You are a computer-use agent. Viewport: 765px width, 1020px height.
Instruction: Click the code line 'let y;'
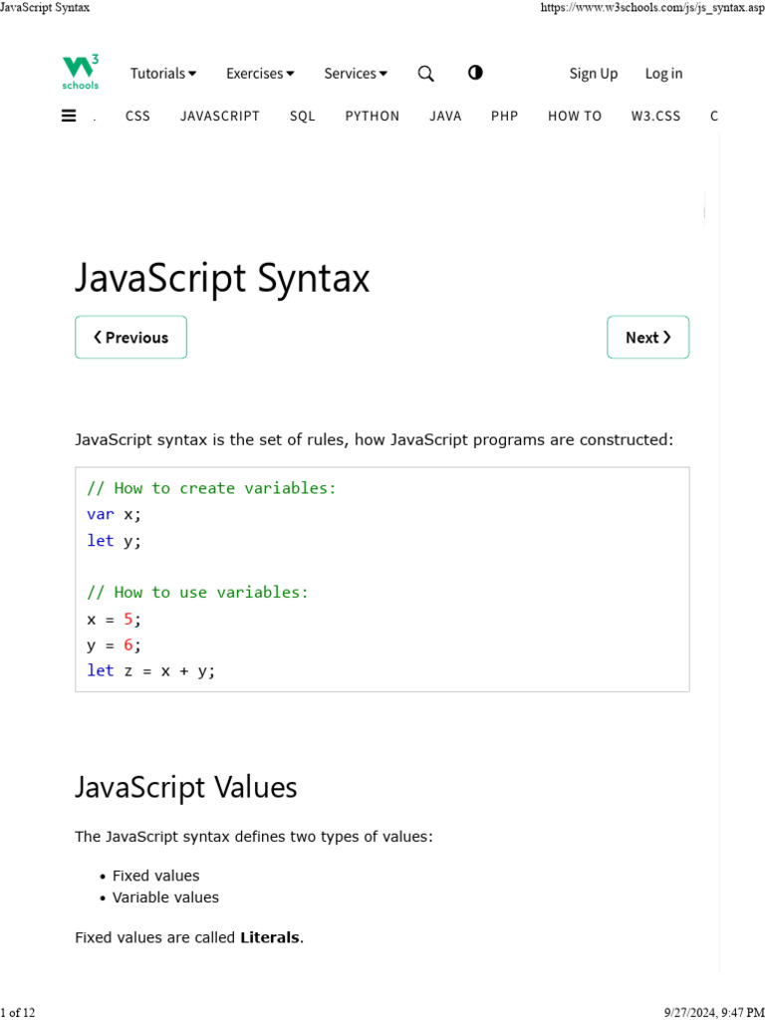point(114,541)
